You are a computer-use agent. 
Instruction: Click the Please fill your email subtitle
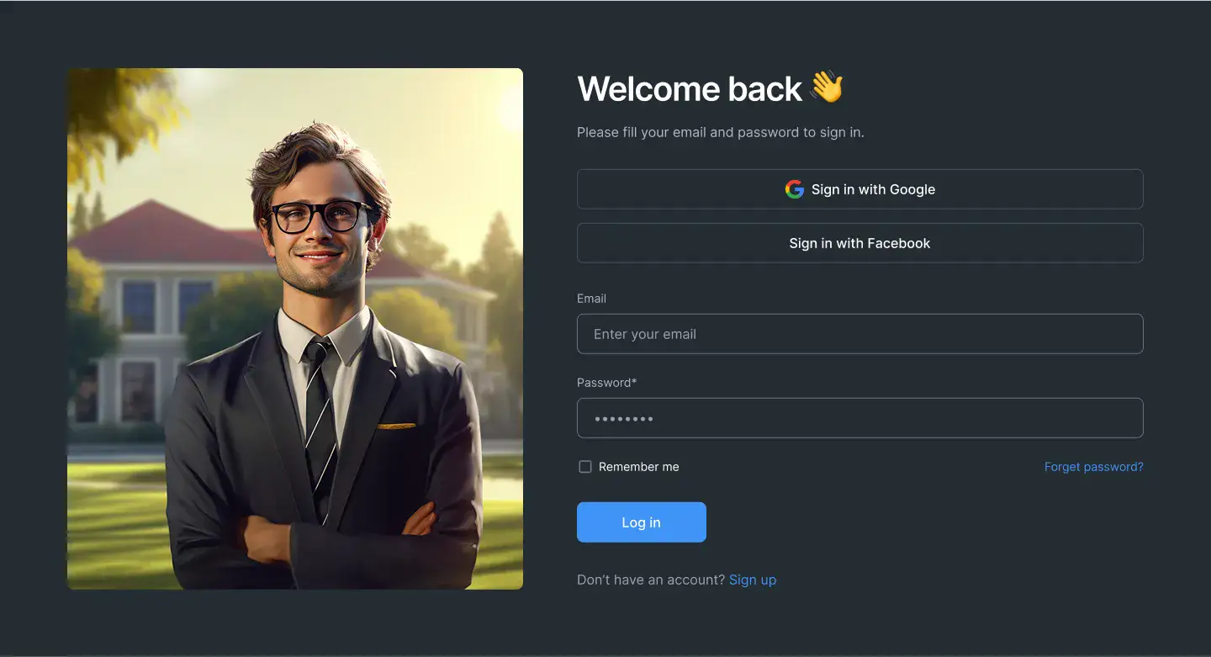point(721,132)
